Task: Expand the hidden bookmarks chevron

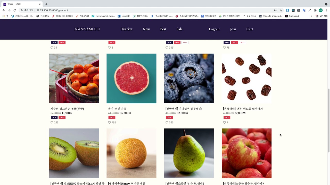Action: click(311, 16)
